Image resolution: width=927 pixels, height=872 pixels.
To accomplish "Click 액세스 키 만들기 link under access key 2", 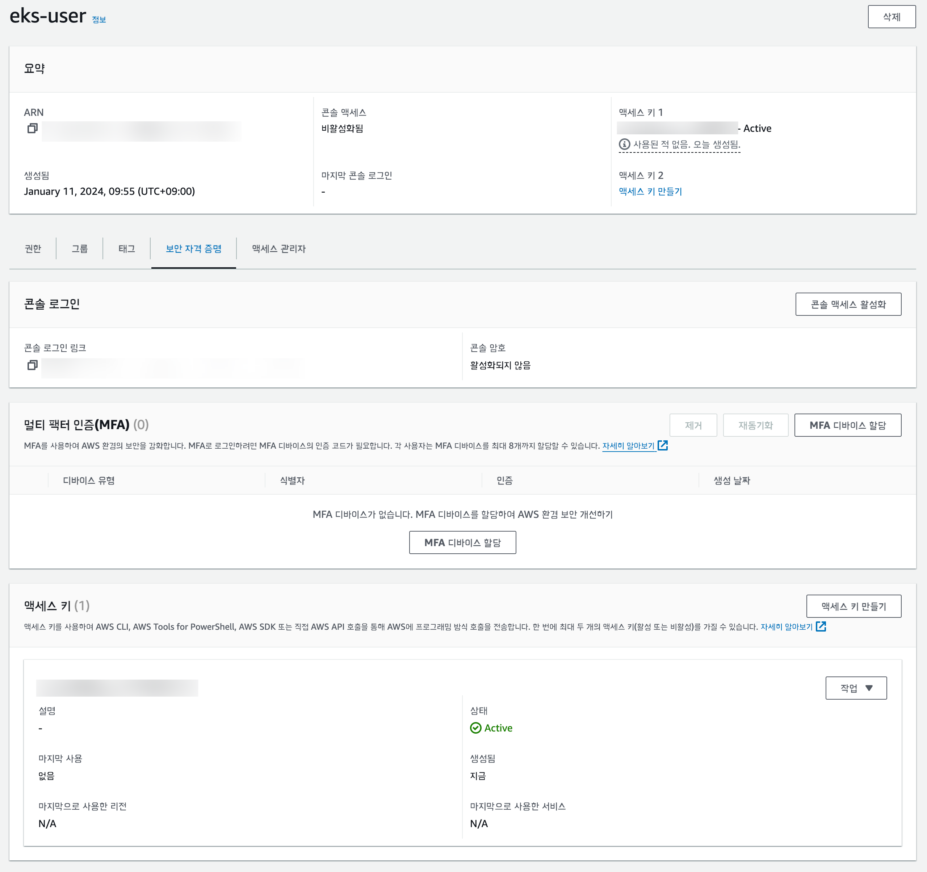I will 650,191.
